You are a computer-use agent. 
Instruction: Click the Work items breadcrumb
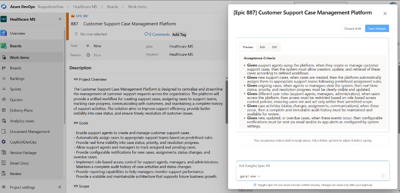pos(137,7)
